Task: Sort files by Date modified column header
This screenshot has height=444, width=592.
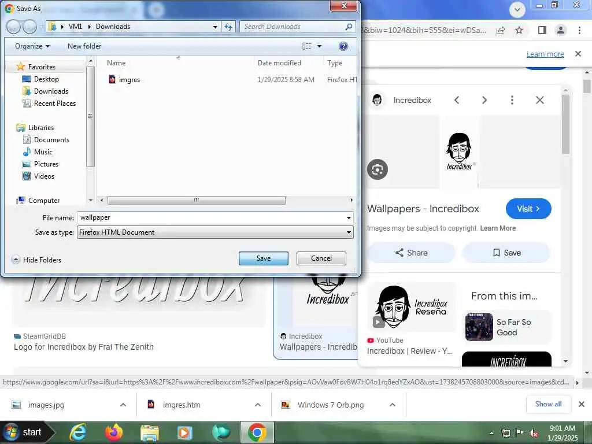Action: 279,62
